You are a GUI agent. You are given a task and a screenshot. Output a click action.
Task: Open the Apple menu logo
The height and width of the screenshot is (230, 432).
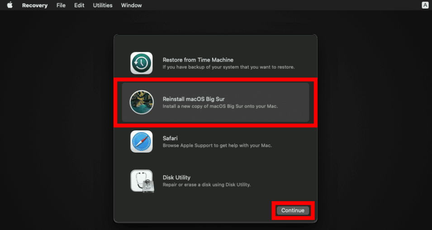[10, 5]
